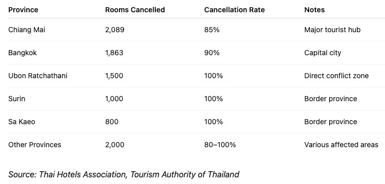Click the Notes column header
The image size is (385, 184).
(314, 10)
